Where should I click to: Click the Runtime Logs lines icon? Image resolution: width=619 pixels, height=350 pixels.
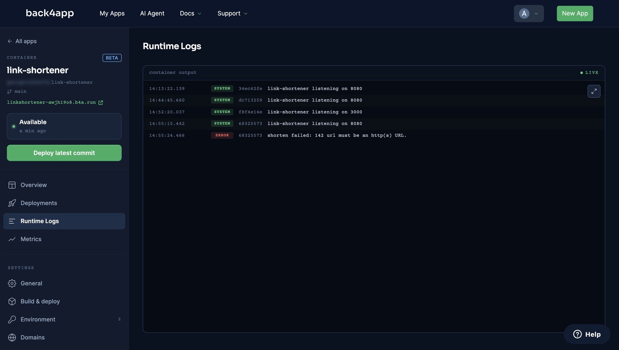(x=12, y=221)
